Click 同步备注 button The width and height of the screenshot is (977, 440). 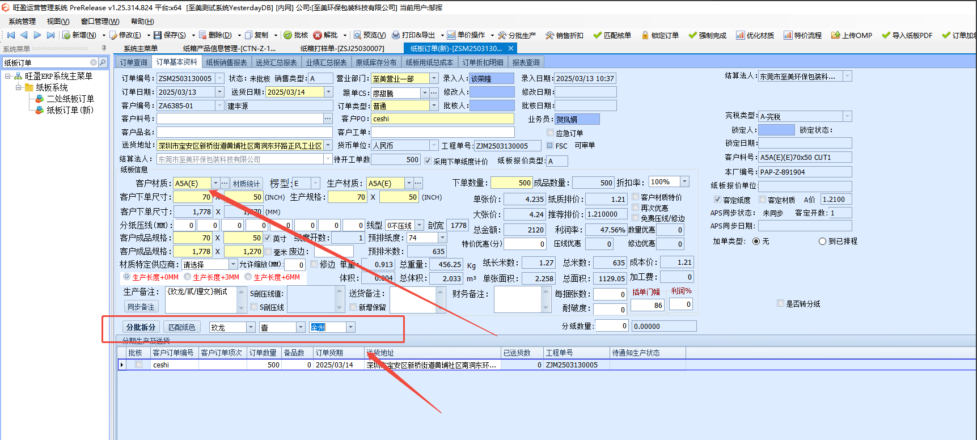click(x=141, y=307)
